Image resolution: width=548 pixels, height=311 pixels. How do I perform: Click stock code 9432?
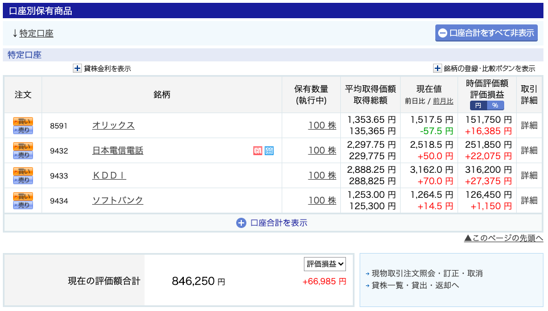coord(59,151)
